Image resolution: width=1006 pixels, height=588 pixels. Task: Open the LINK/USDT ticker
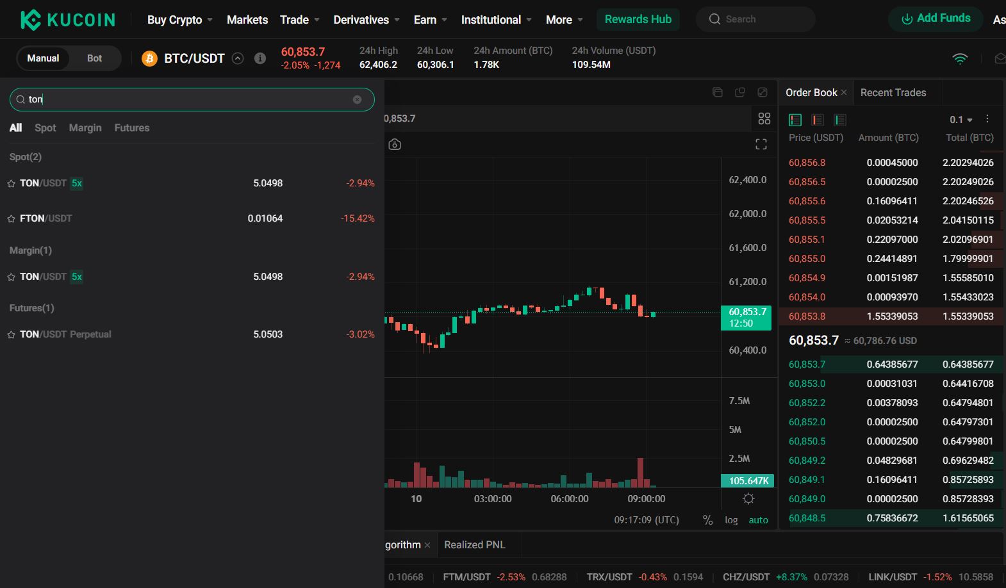[x=930, y=577]
